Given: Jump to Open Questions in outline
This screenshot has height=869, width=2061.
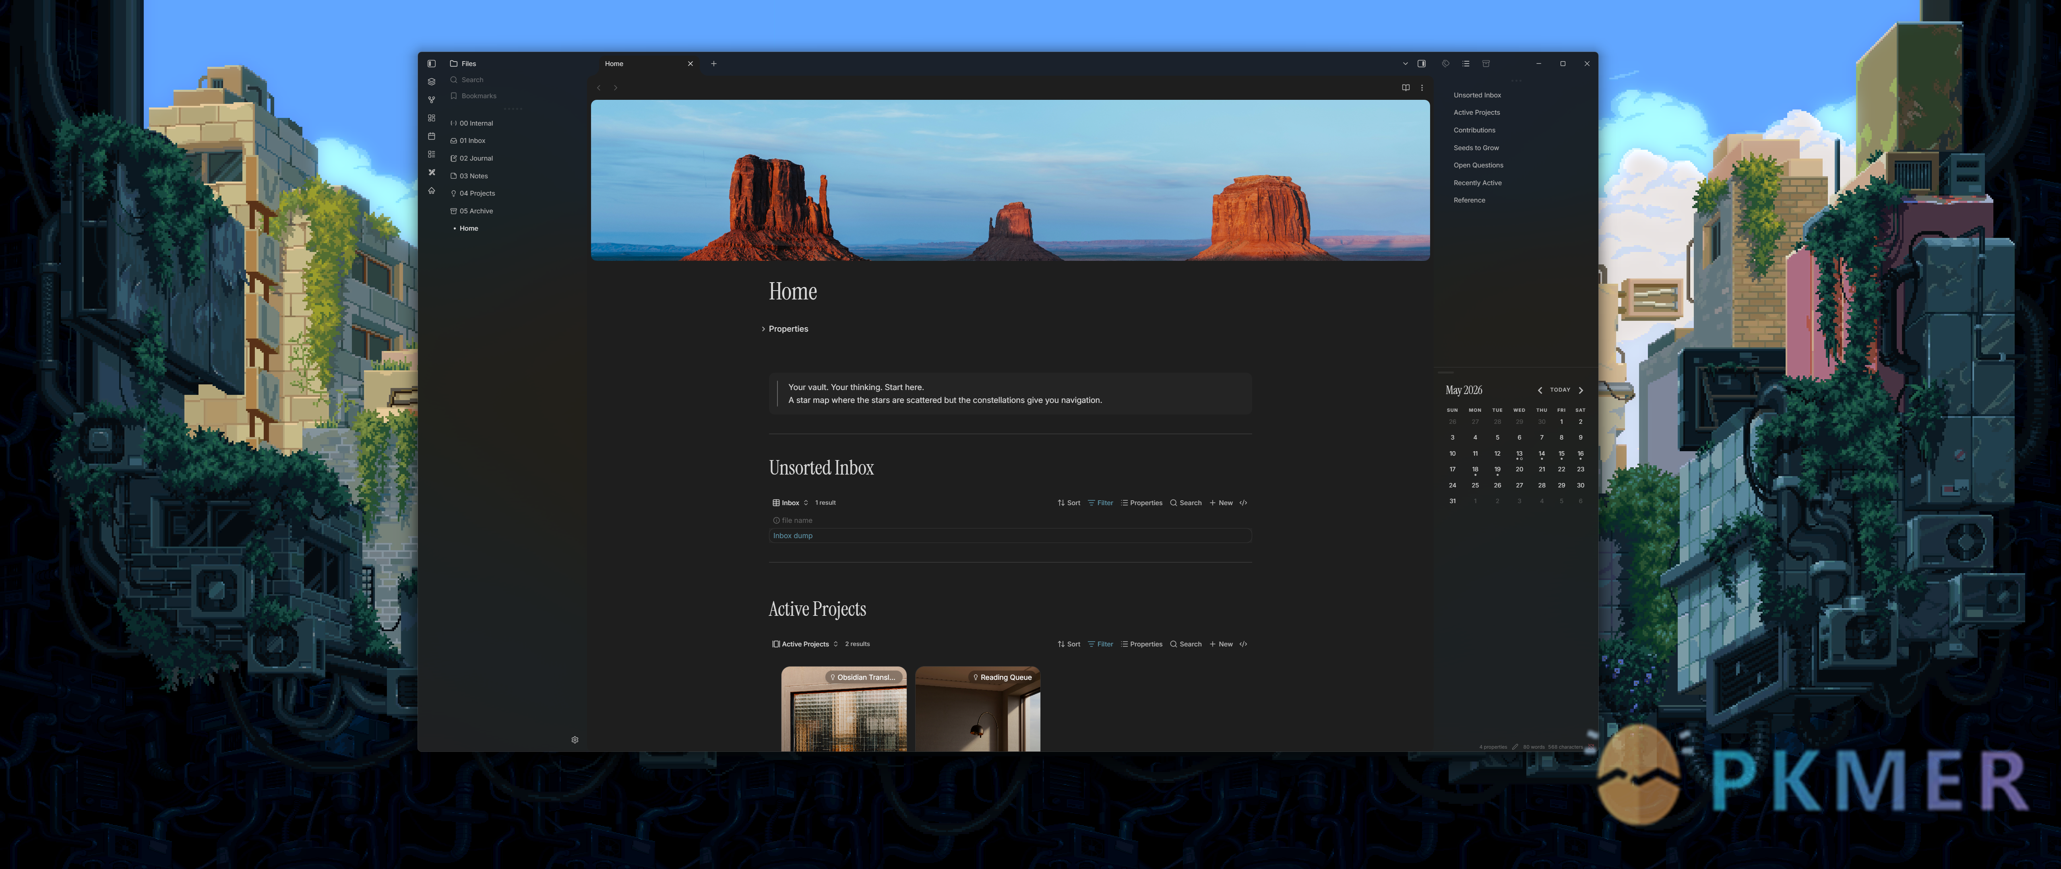Looking at the screenshot, I should (x=1478, y=166).
